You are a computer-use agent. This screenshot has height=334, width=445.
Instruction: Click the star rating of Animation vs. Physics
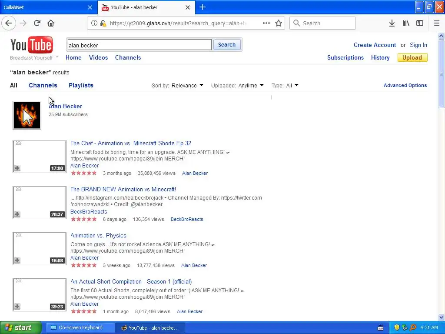pos(84,265)
